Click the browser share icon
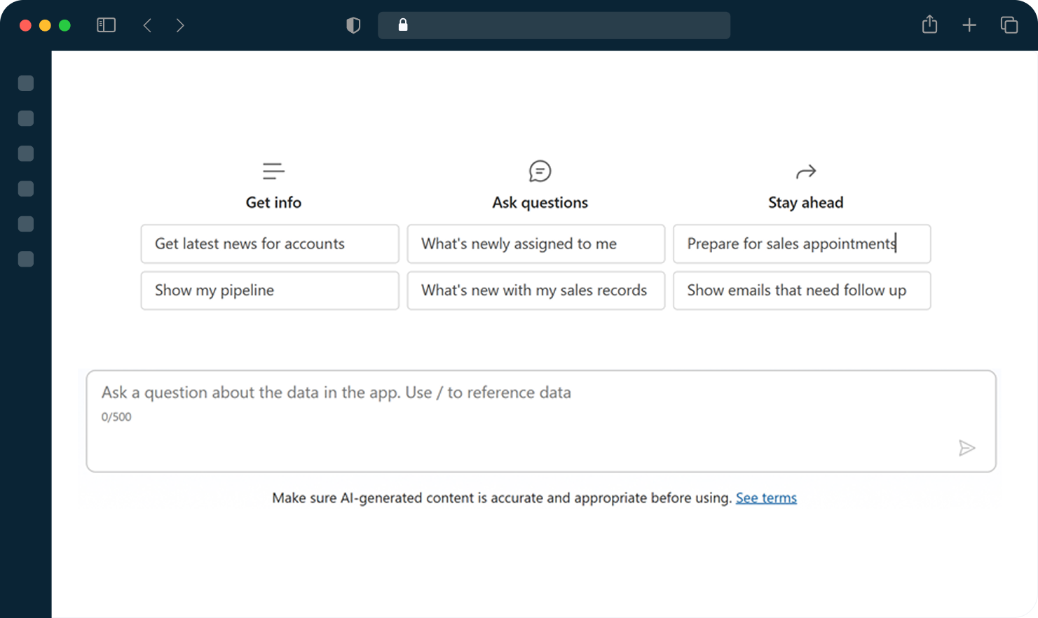The width and height of the screenshot is (1038, 618). click(929, 25)
